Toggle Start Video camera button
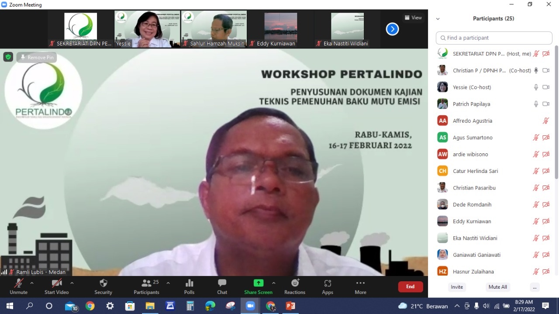The image size is (559, 314). [56, 286]
